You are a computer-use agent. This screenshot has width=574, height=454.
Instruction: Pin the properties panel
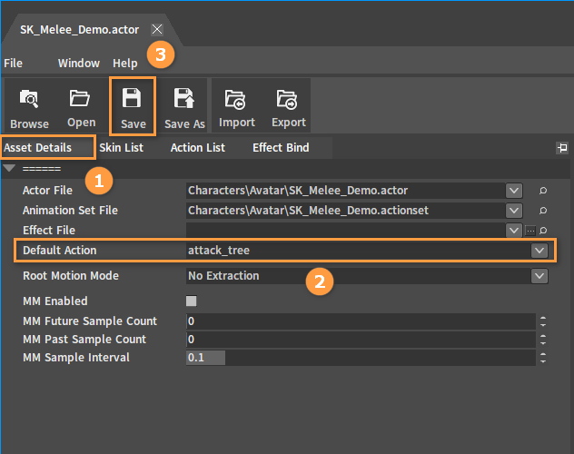562,148
